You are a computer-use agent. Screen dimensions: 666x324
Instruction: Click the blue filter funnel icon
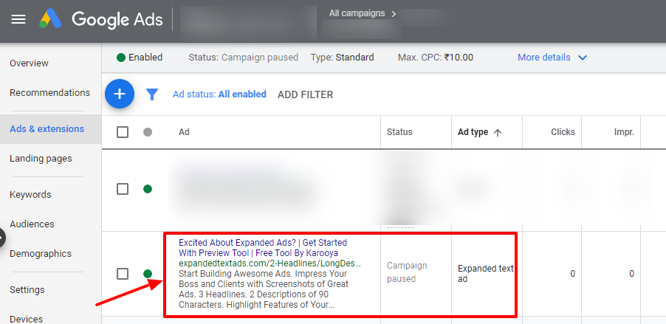(152, 94)
